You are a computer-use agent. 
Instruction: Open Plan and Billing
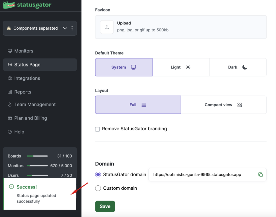31,118
